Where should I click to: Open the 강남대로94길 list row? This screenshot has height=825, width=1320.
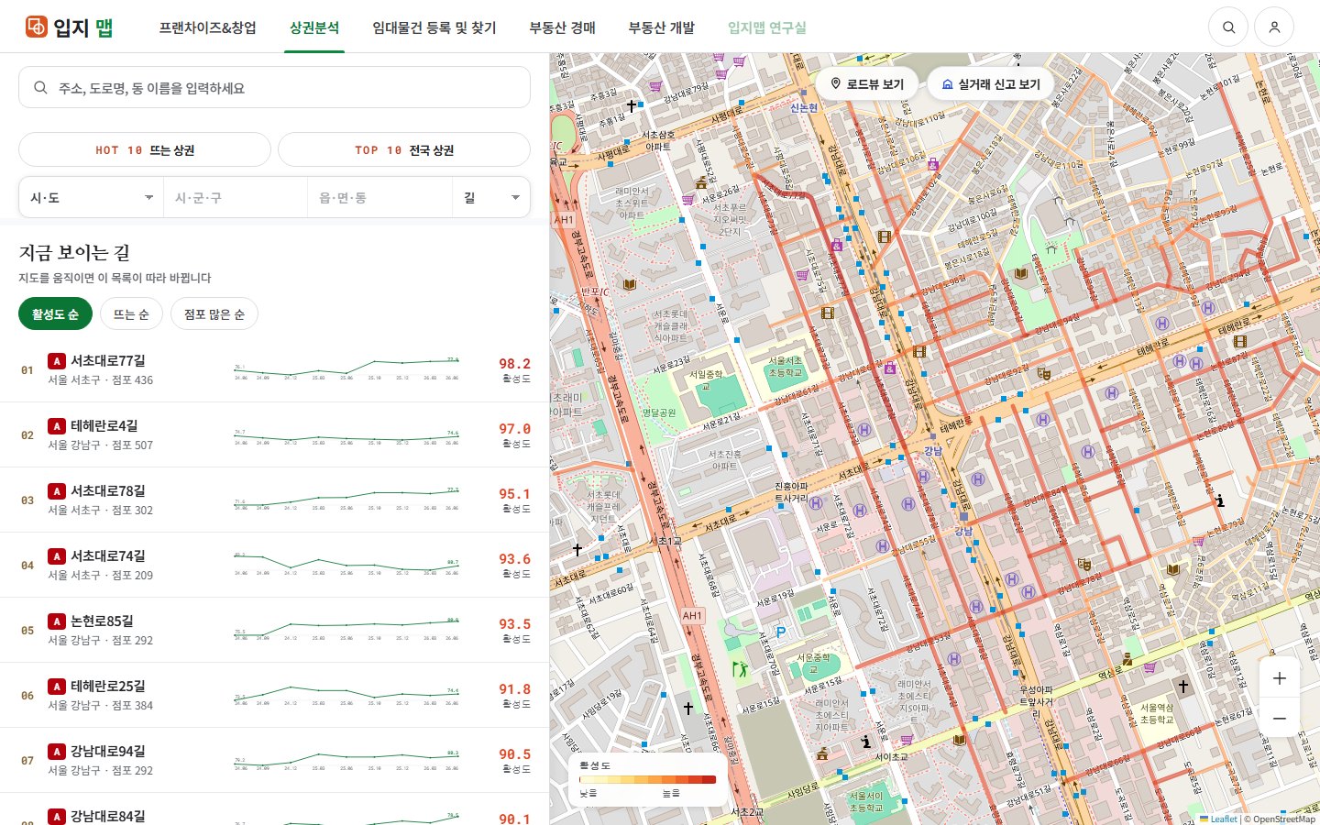click(x=274, y=761)
